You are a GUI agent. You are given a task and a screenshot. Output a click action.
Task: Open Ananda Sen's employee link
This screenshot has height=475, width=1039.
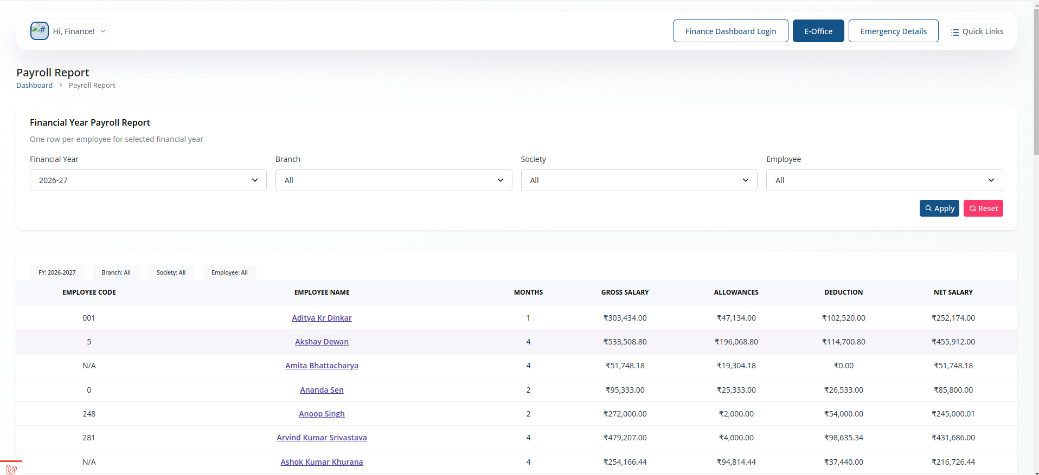pyautogui.click(x=322, y=390)
